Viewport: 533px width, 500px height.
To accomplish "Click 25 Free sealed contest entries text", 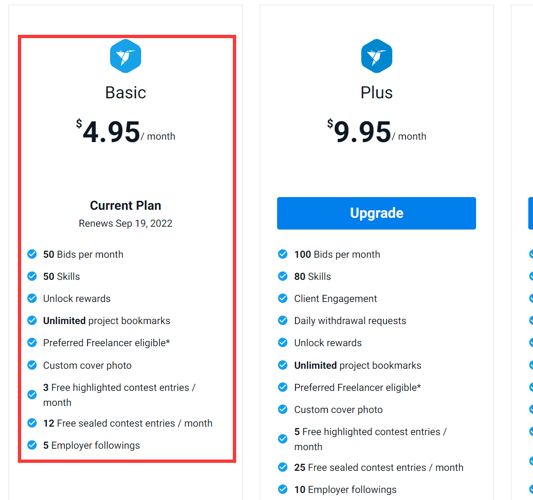I will pos(379,468).
